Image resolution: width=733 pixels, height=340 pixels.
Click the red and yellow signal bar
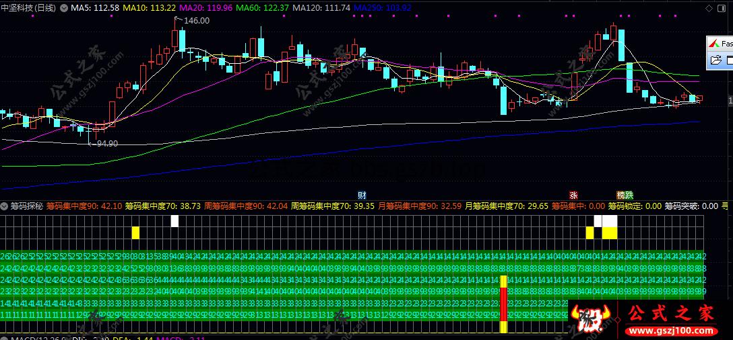point(503,304)
